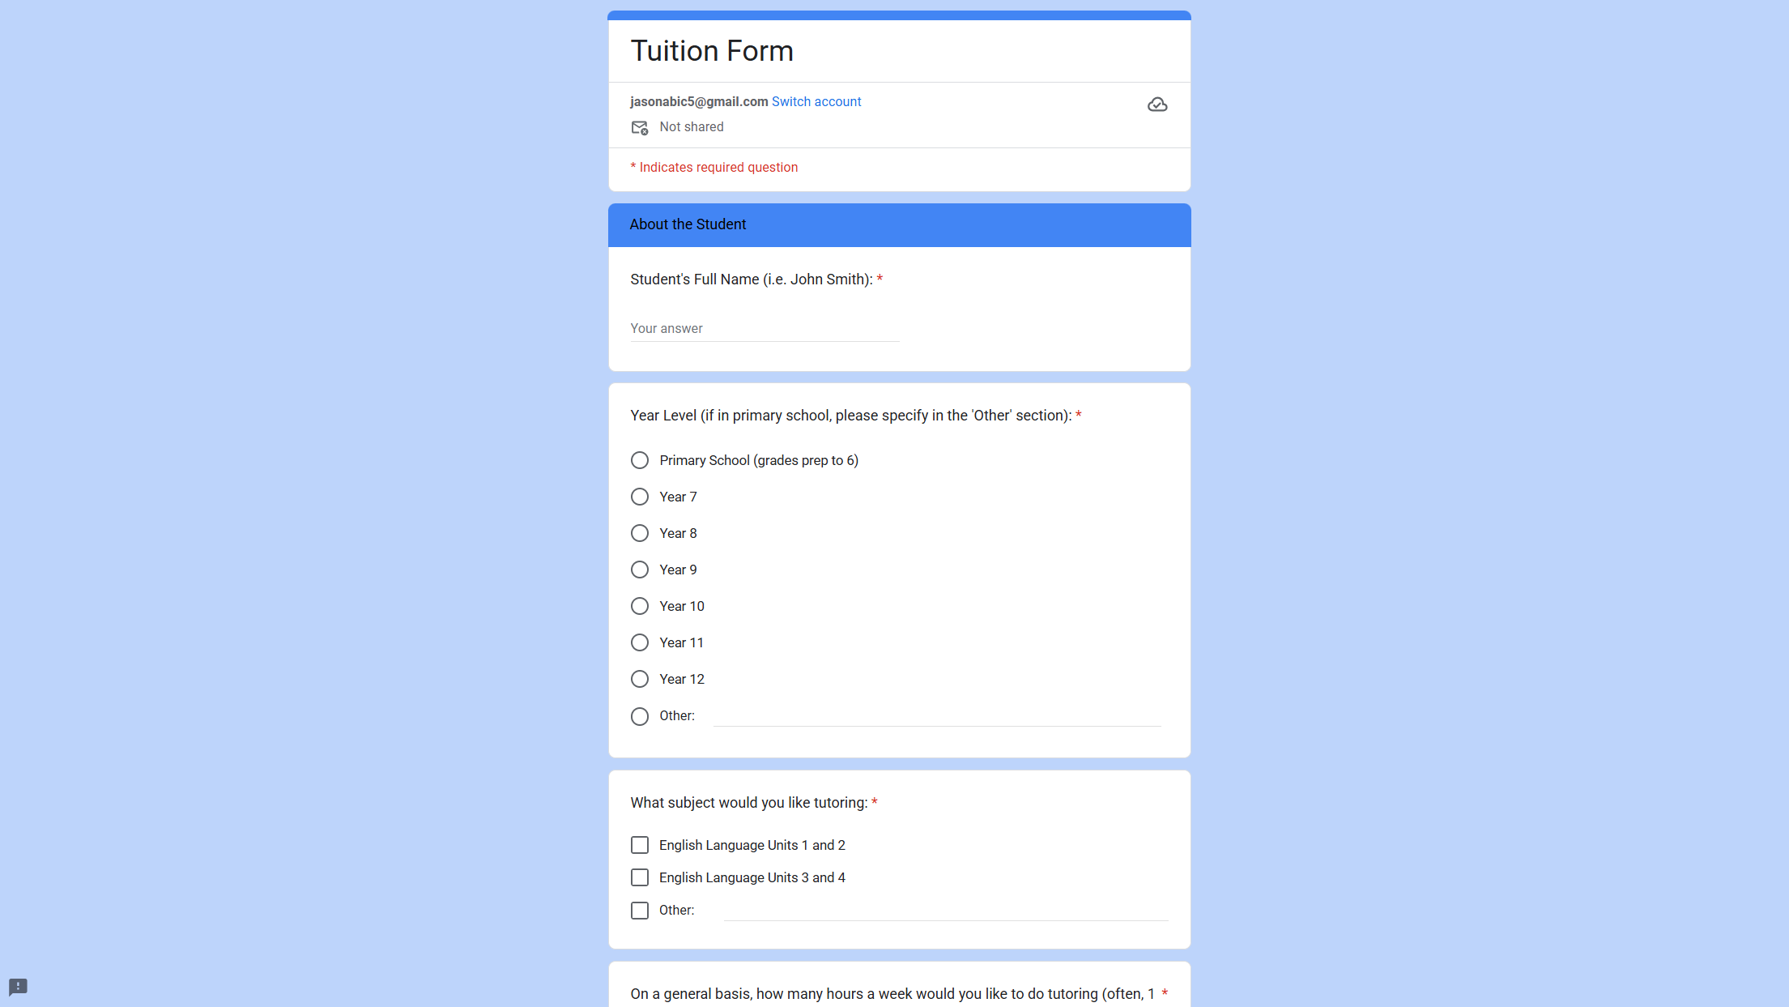Viewport: 1789px width, 1007px height.
Task: Click the cloud saved-draft icon
Action: 1157,105
